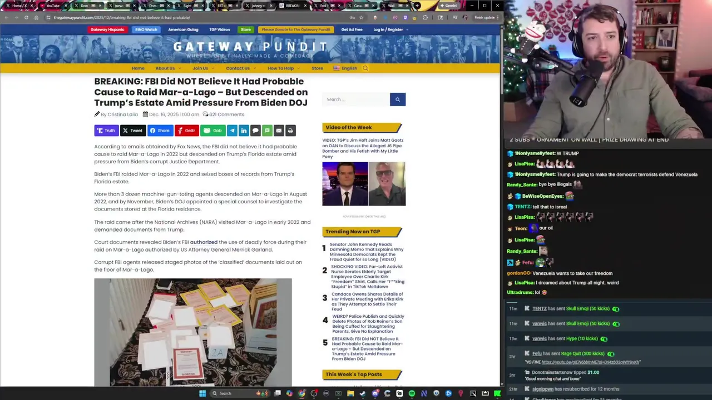The image size is (712, 400).
Task: Open Discord from the taskbar
Action: pyautogui.click(x=375, y=393)
